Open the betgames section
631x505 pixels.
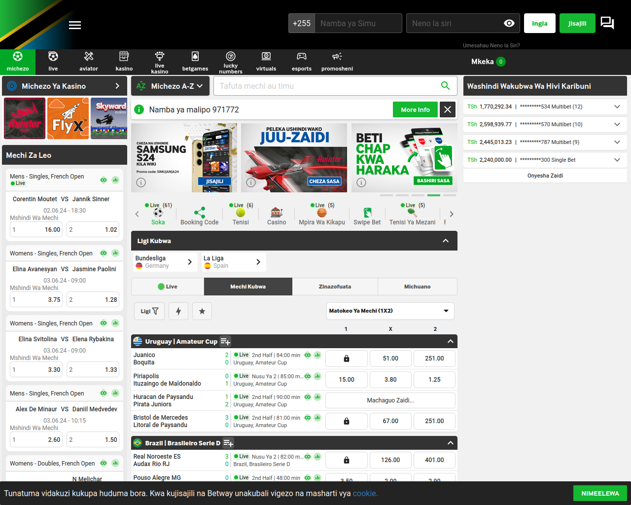(x=195, y=62)
